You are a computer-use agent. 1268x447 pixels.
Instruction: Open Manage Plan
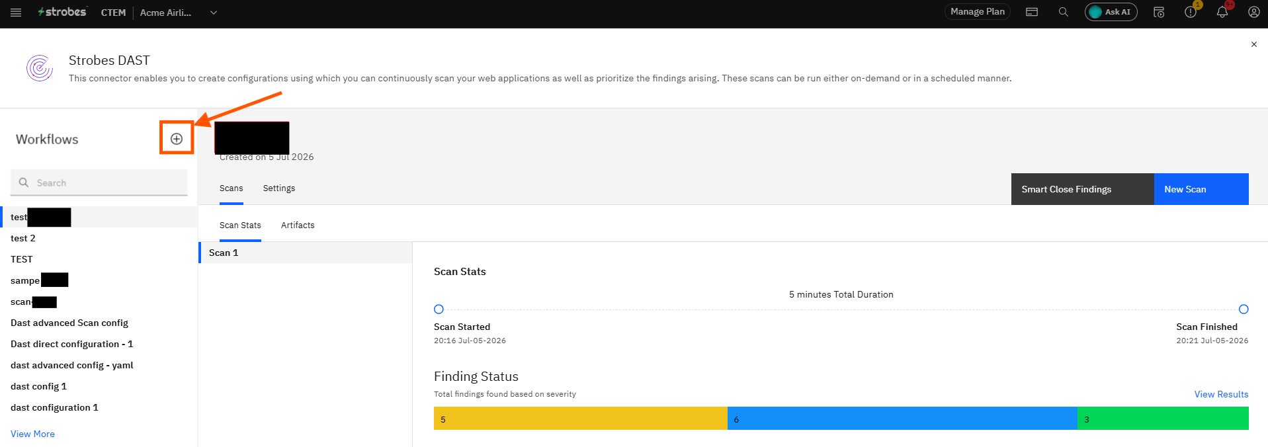click(x=977, y=12)
